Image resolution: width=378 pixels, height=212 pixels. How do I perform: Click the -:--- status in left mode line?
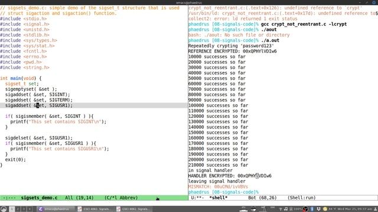point(9,198)
